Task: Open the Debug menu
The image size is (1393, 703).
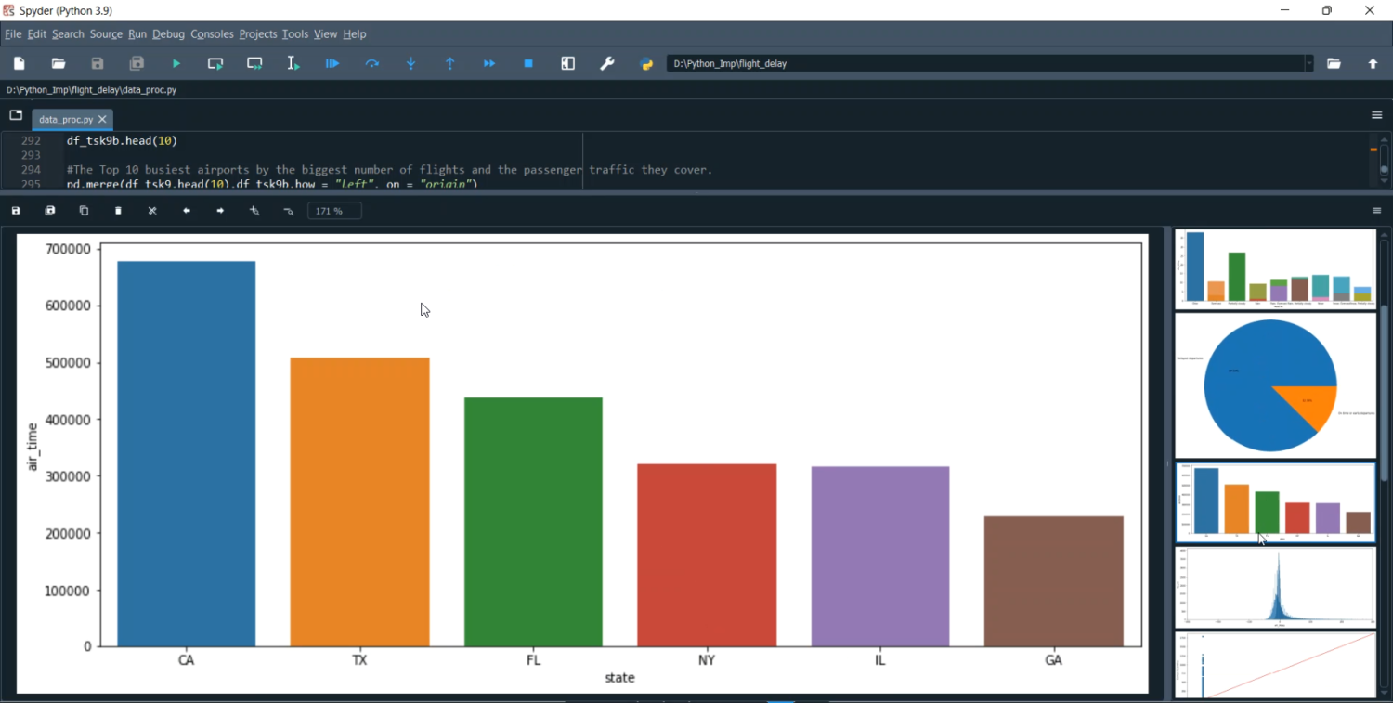Action: 168,34
